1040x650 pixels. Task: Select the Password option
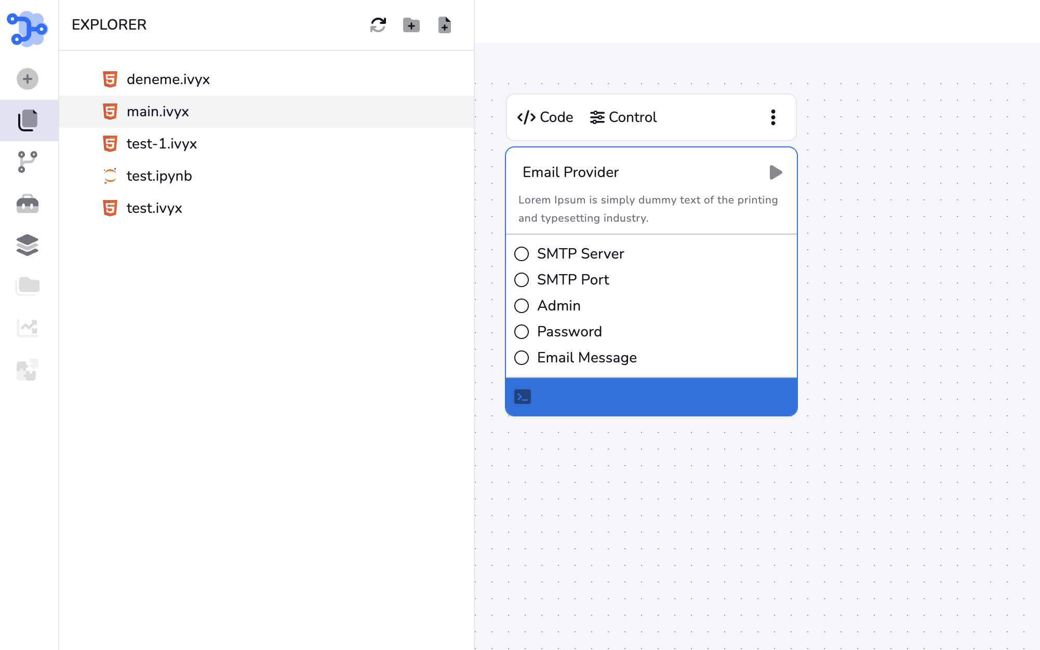pos(522,332)
